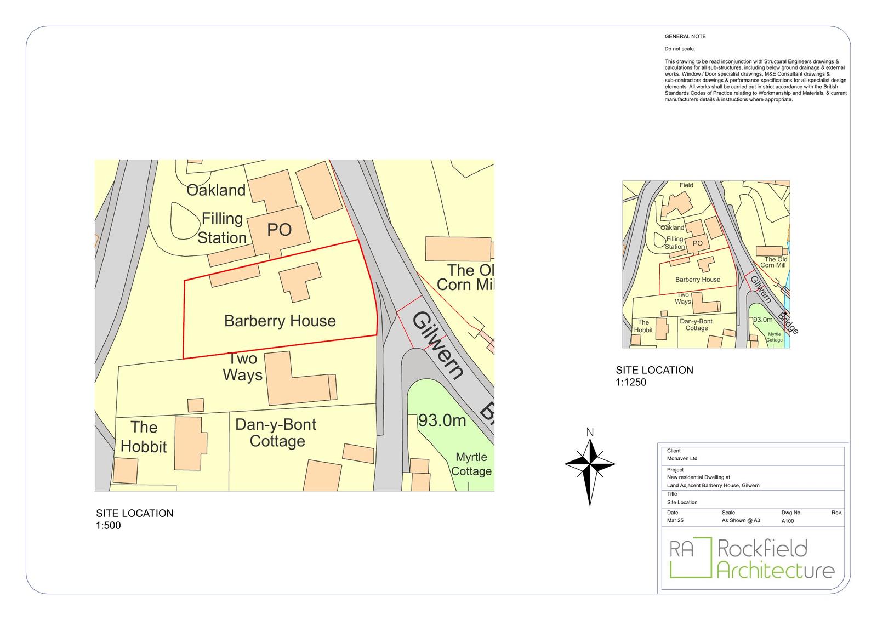
Task: Click the A100 drawing number
Action: (x=787, y=521)
